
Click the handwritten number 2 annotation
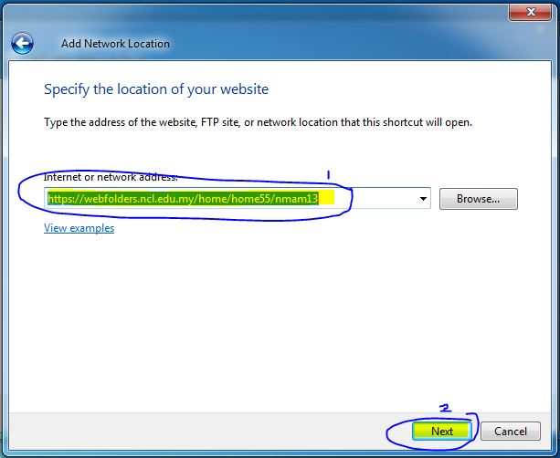point(447,409)
